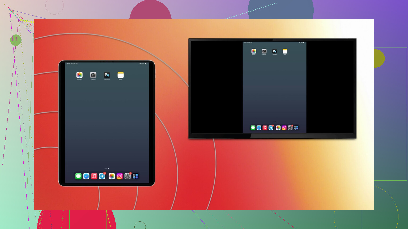Open Camera app on the iPad home screen
Viewport: 408px width, 229px height.
(93, 75)
